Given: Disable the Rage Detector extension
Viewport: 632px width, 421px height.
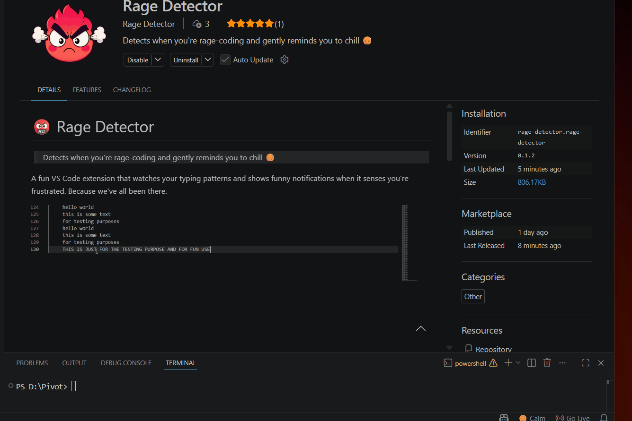Looking at the screenshot, I should [138, 60].
